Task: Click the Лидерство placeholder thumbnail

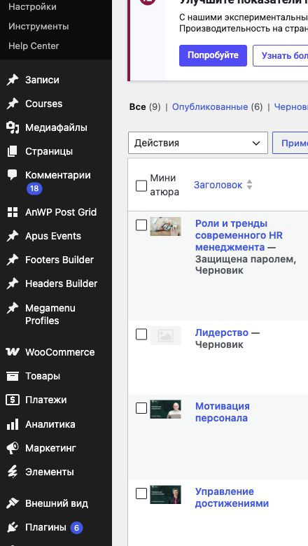Action: (165, 335)
